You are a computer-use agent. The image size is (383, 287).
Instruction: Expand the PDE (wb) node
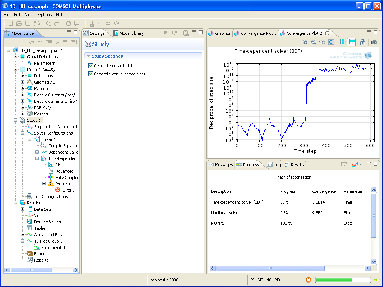(x=22, y=107)
